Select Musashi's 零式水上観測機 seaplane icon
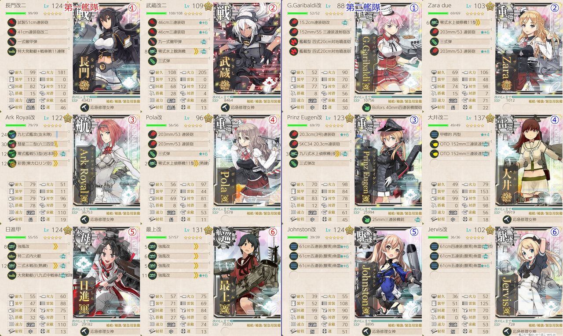The height and width of the screenshot is (336, 563). [152, 51]
